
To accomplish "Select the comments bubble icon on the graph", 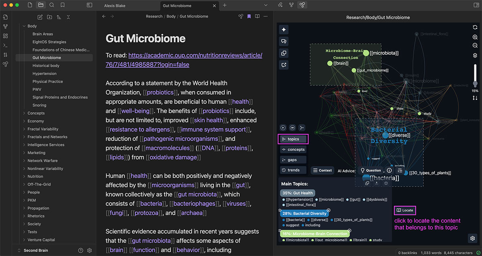I will coord(284,41).
